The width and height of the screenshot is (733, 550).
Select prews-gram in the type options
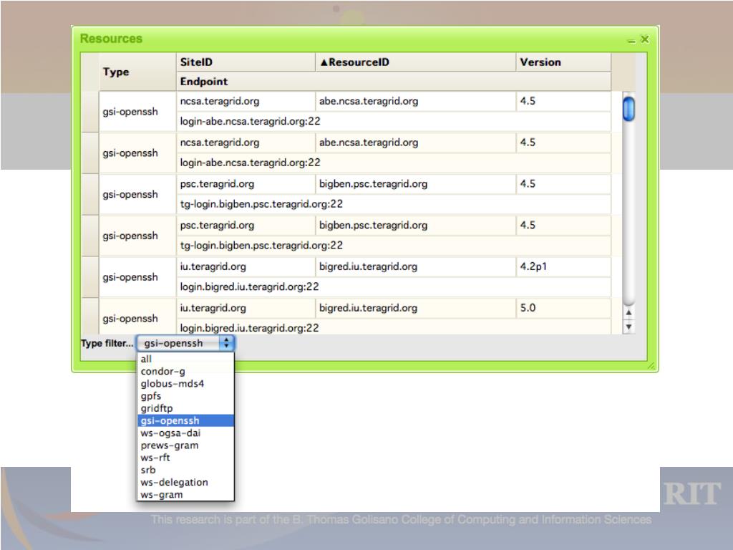[x=185, y=445]
